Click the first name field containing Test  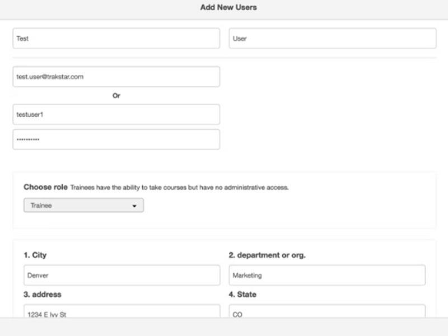tap(116, 38)
